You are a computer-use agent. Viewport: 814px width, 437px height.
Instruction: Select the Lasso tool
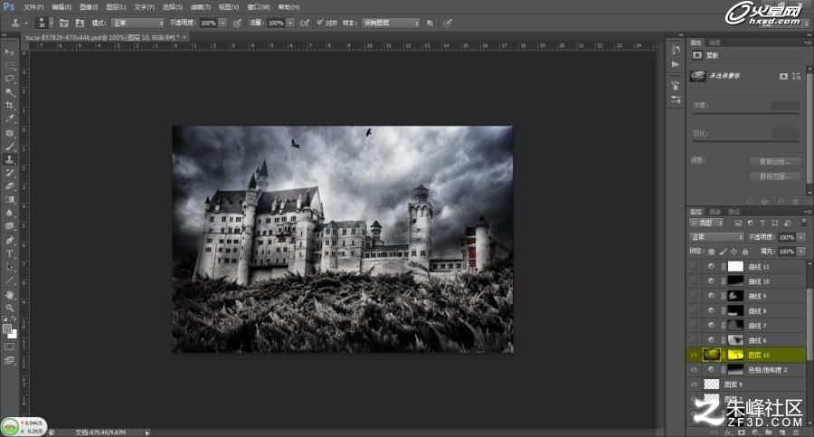pyautogui.click(x=9, y=79)
